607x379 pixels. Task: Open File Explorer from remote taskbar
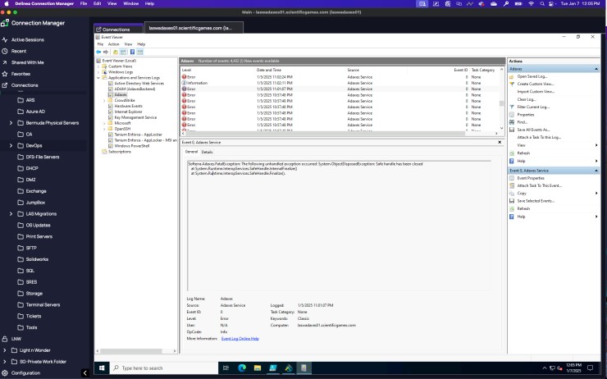tap(258, 368)
